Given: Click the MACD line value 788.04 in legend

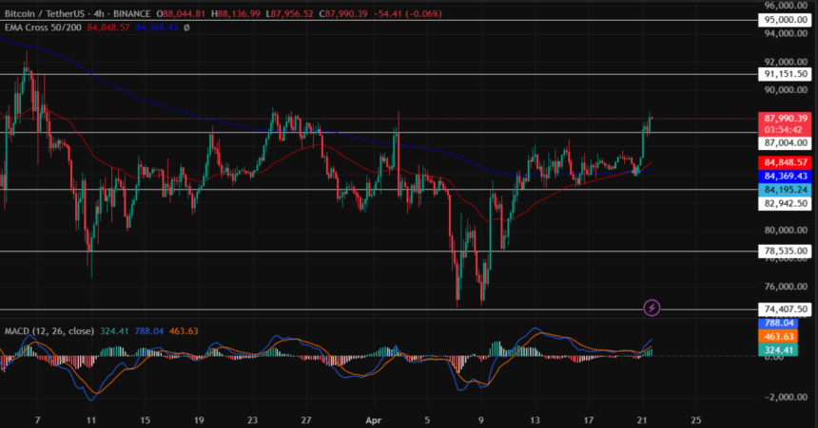Looking at the screenshot, I should 148,331.
